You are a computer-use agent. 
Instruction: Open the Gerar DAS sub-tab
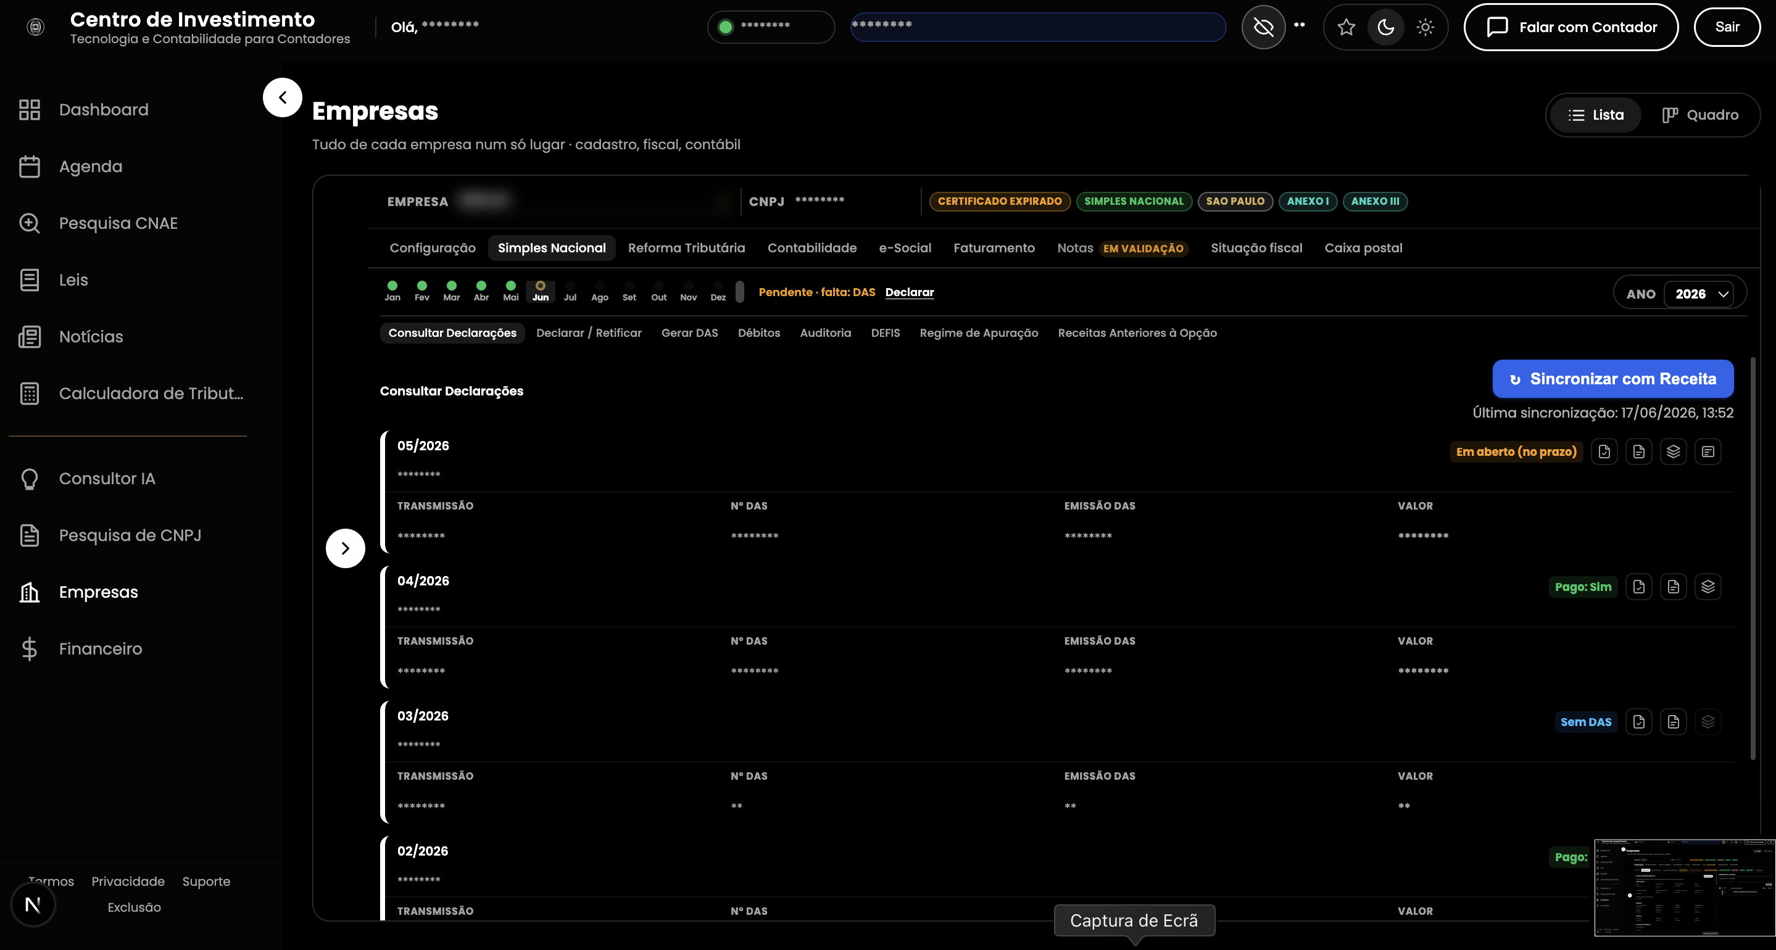click(689, 333)
